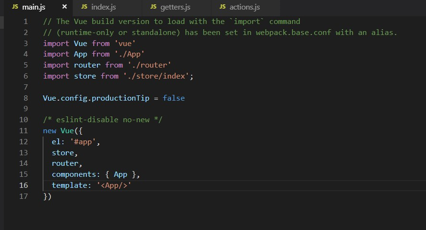This screenshot has height=230, width=426.
Task: Click the JS icon on main.js tab
Action: coord(15,7)
